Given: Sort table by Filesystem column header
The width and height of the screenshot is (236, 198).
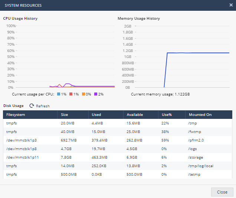Looking at the screenshot, I should (15, 115).
